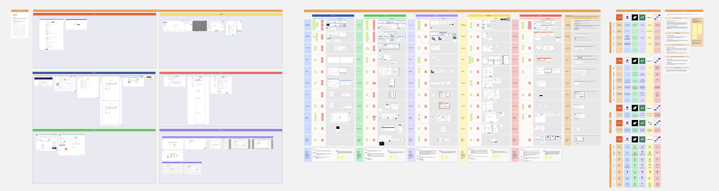Select the purple section header in the six-section board

pos(221,130)
